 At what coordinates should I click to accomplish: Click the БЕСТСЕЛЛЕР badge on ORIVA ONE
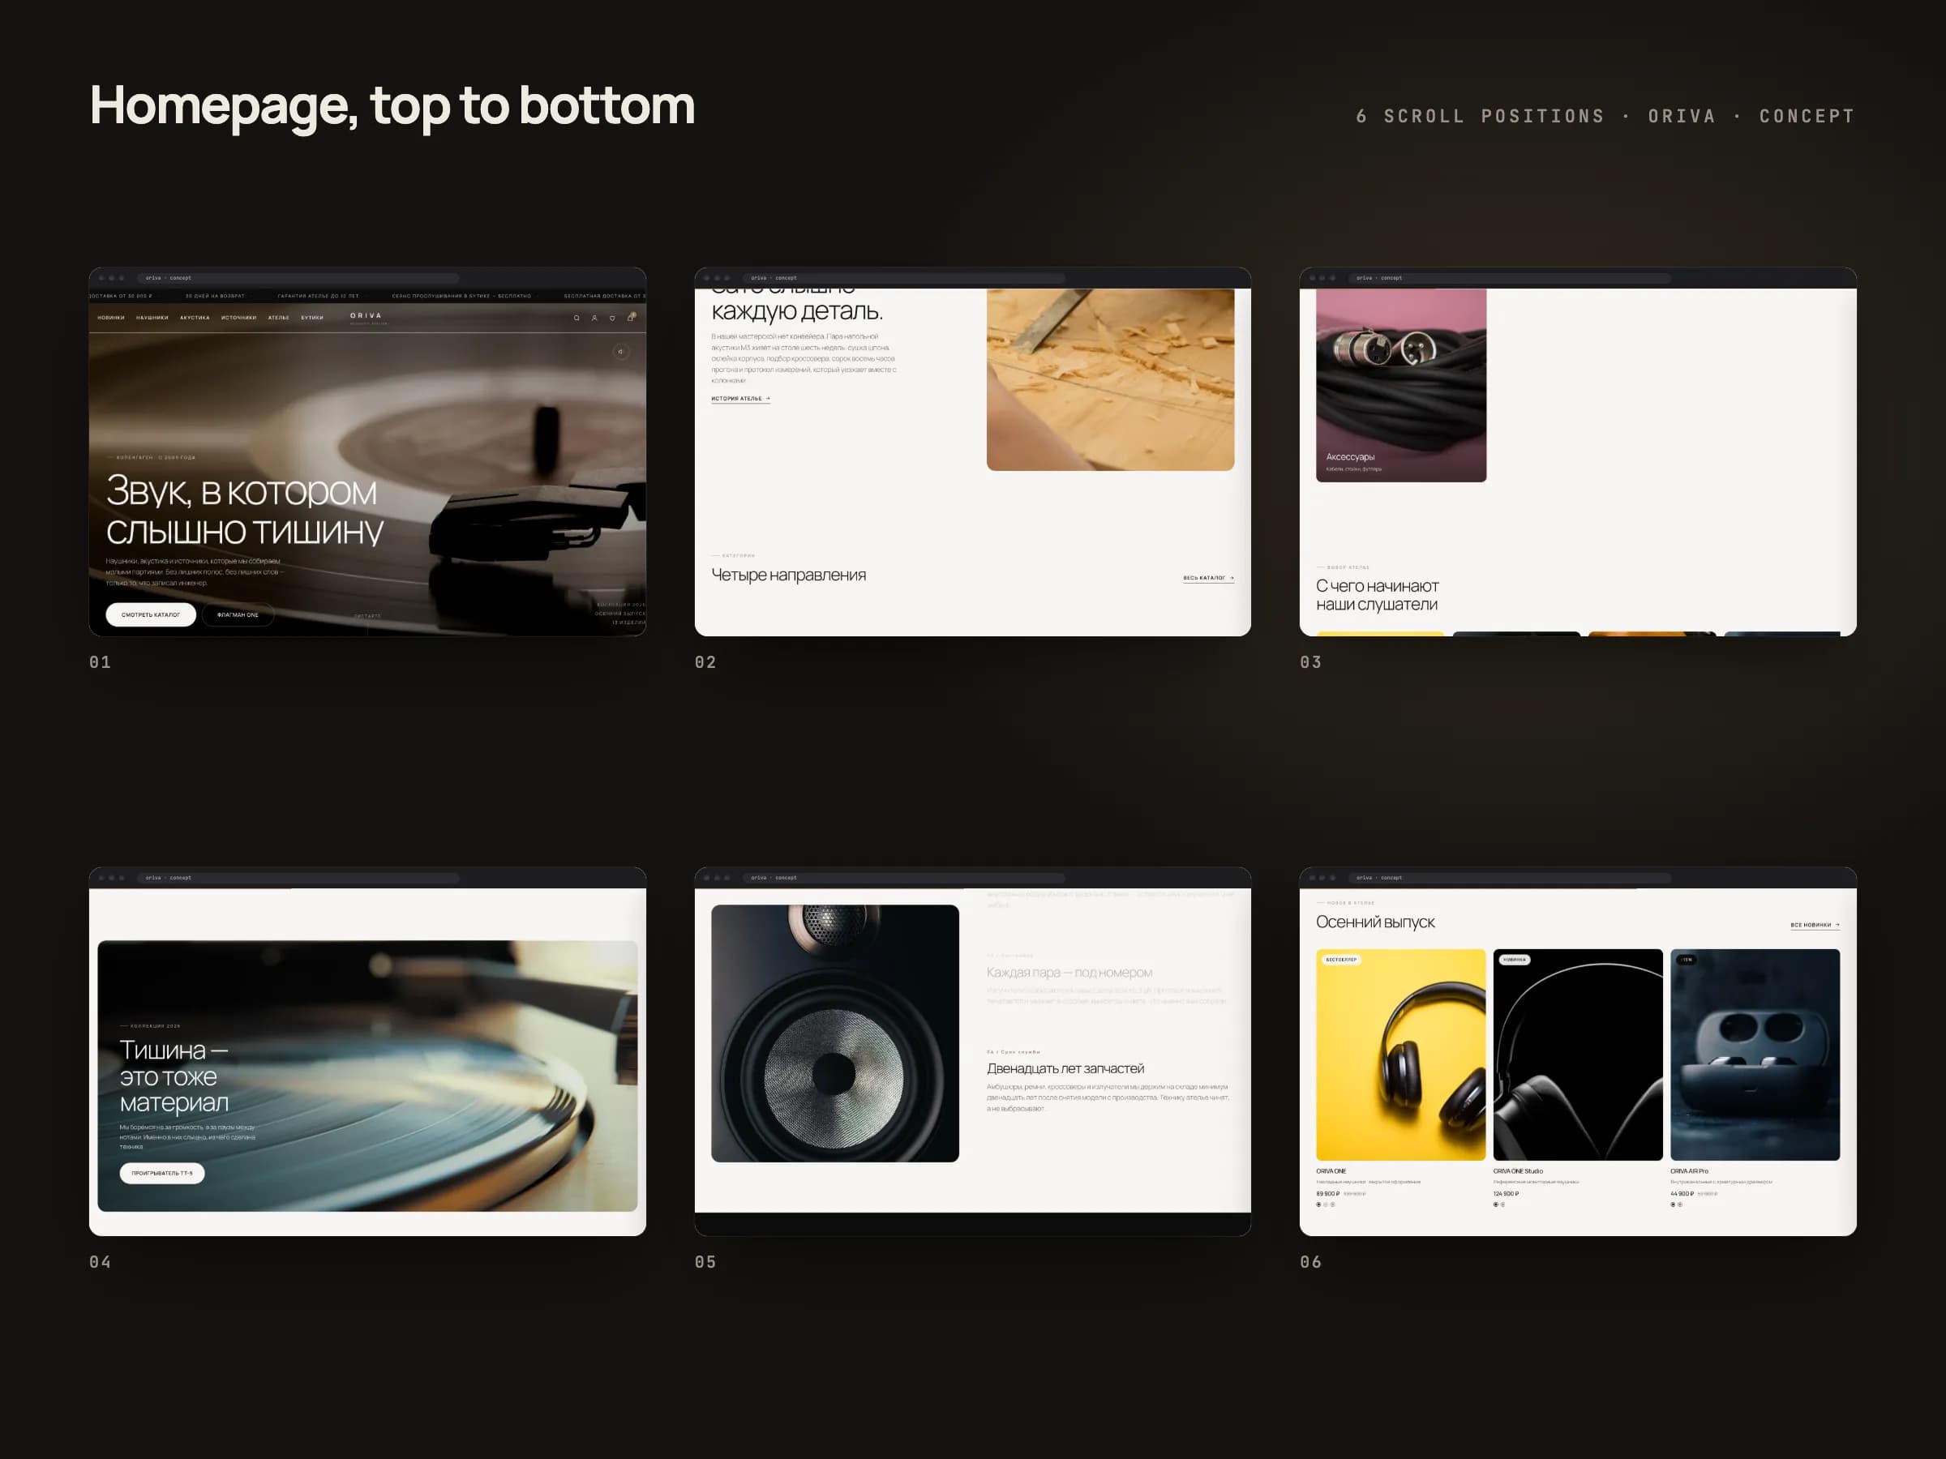point(1341,960)
